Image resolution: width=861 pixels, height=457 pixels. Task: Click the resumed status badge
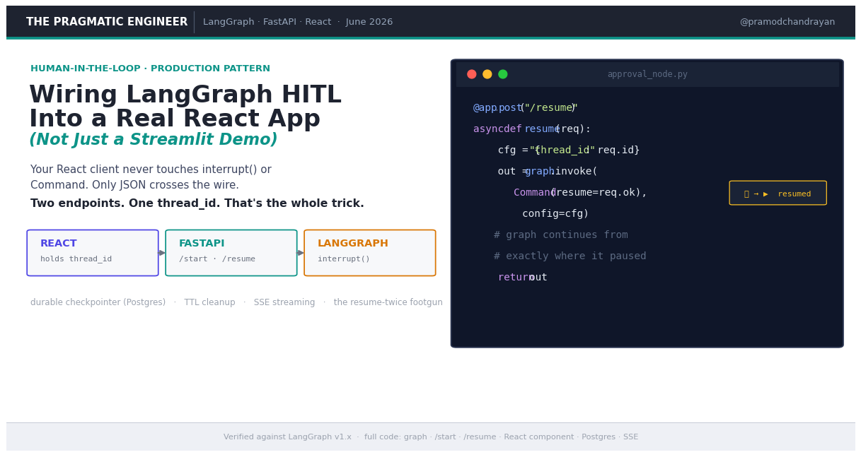tap(778, 193)
